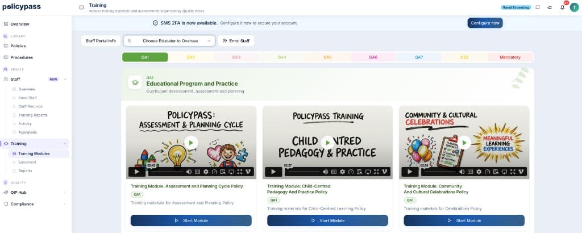The image size is (582, 233).
Task: Start Module for Child-Centred Pedagogy And Practice Policy
Action: point(328,220)
